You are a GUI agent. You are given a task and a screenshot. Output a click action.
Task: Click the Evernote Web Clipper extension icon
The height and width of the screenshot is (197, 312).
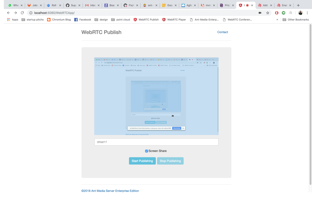pyautogui.click(x=290, y=13)
